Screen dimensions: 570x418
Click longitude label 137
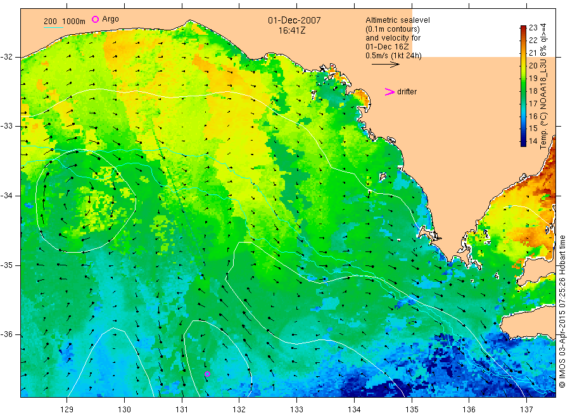click(526, 410)
